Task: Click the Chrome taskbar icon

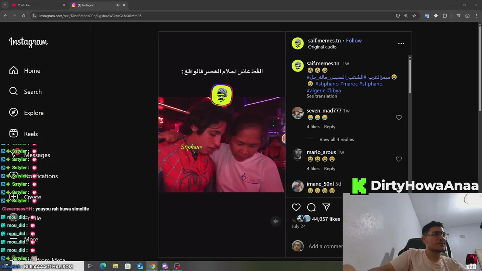Action: (152, 266)
